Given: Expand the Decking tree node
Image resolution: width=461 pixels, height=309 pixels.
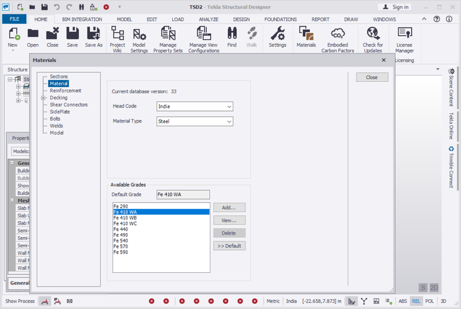Looking at the screenshot, I should [43, 98].
